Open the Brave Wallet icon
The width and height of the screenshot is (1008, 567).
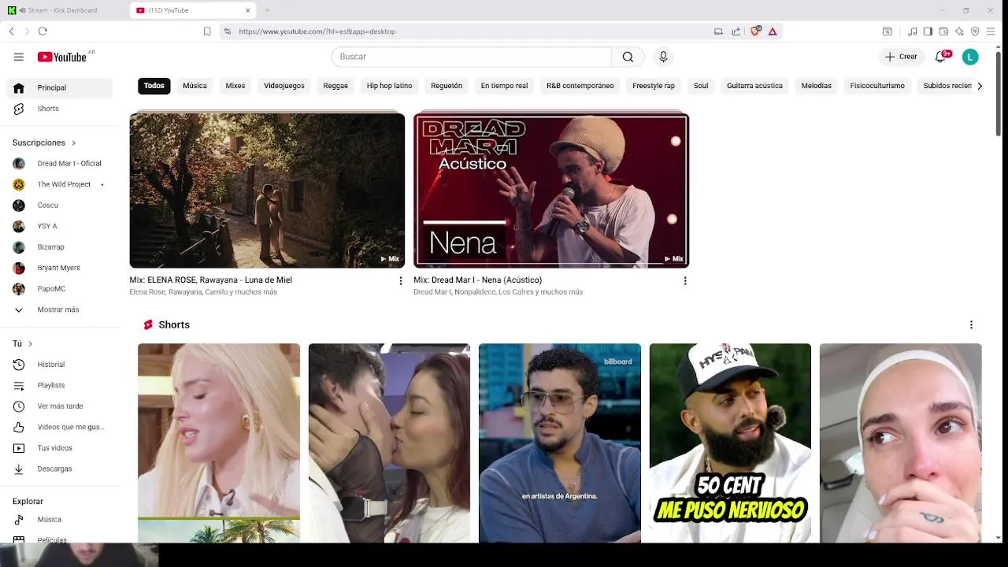[x=943, y=31]
